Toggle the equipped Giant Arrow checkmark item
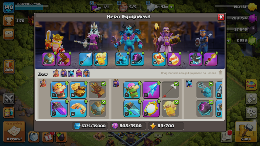260x146 pixels. pos(170,90)
